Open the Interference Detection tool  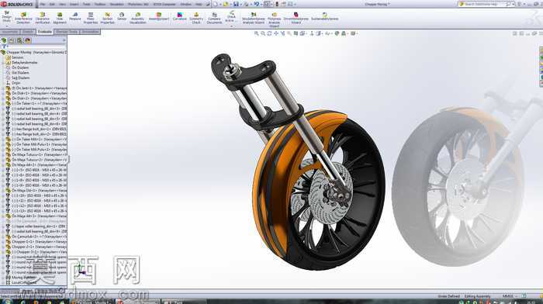[23, 18]
